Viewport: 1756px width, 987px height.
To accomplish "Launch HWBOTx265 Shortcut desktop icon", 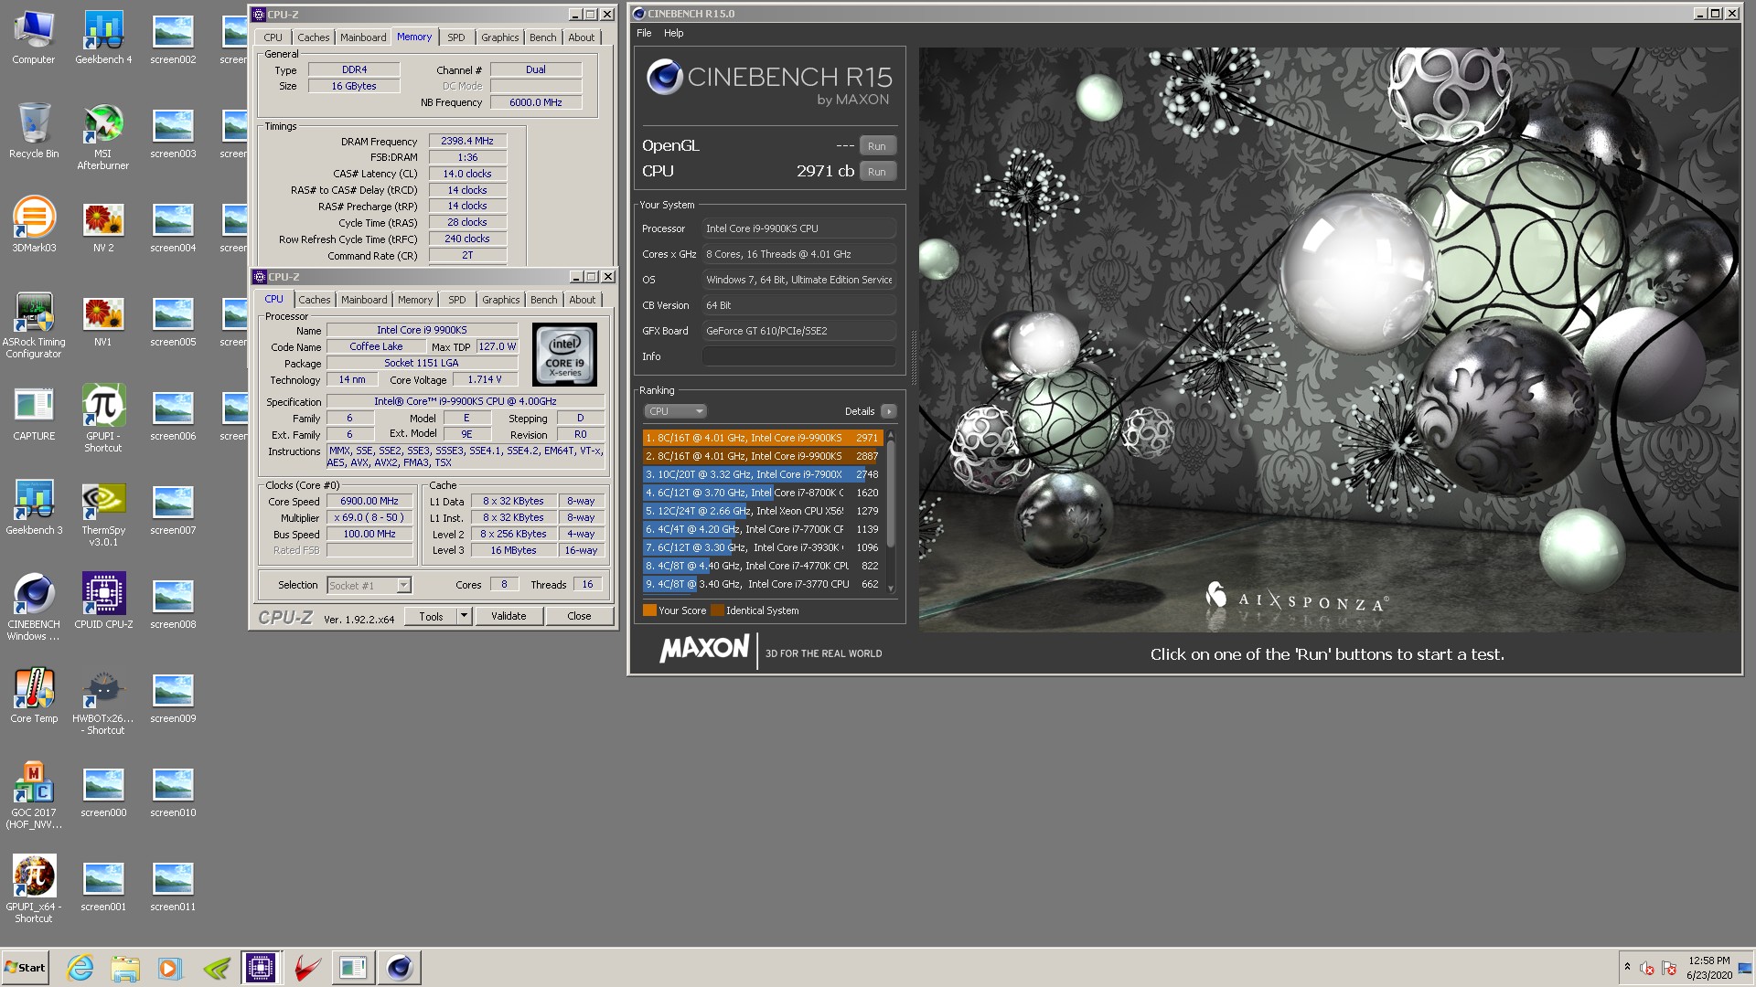I will pyautogui.click(x=103, y=702).
